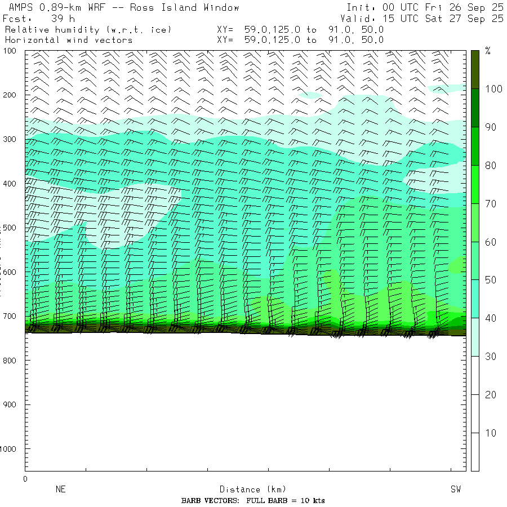Click the 'Init: 00 UTC Fri 26 Sep 25' text
This screenshot has height=507, width=507.
click(425, 7)
